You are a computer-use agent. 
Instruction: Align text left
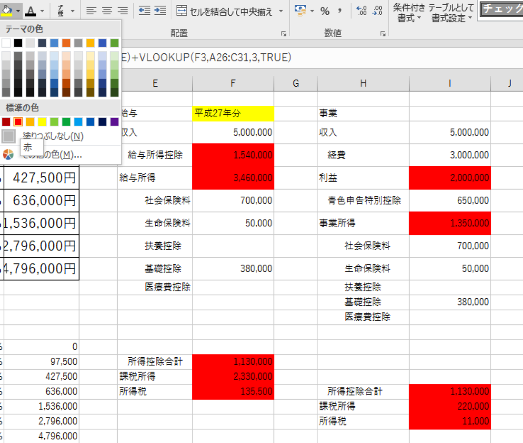pyautogui.click(x=91, y=11)
